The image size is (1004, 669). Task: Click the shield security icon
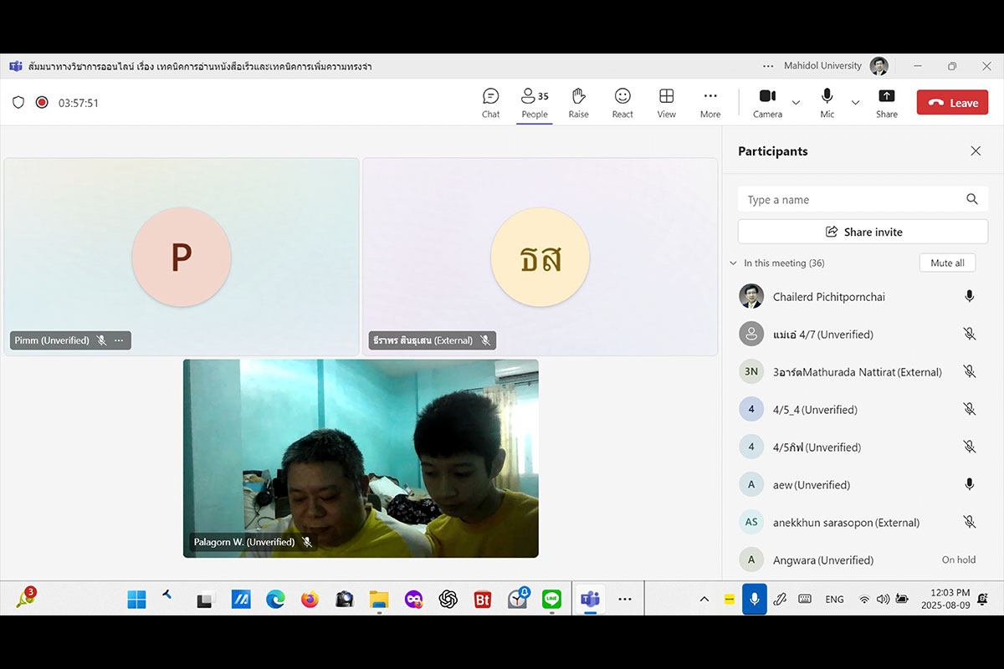[18, 103]
